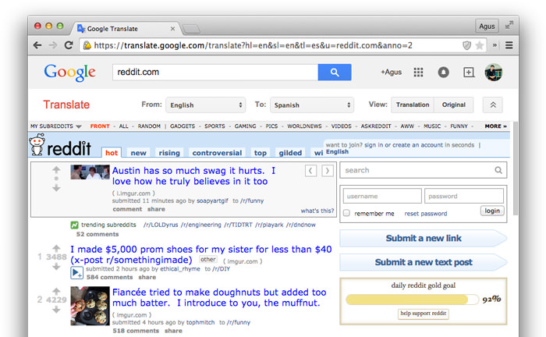Viewport: 546px width, 337px height.
Task: Focus the reddit search field
Action: pyautogui.click(x=423, y=170)
